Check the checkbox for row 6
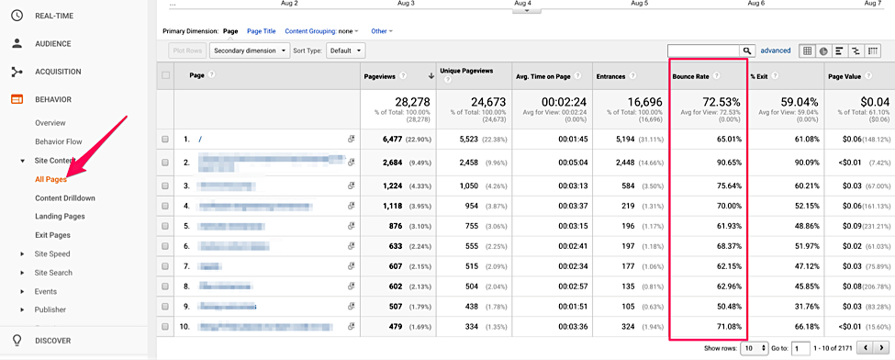This screenshot has width=895, height=360. [165, 246]
